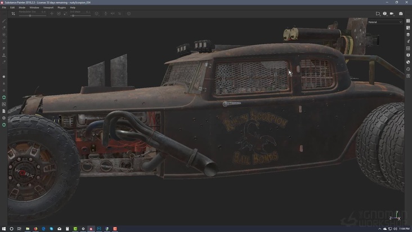Open the Windows Start menu
Image resolution: width=412 pixels, height=232 pixels.
pos(4,229)
